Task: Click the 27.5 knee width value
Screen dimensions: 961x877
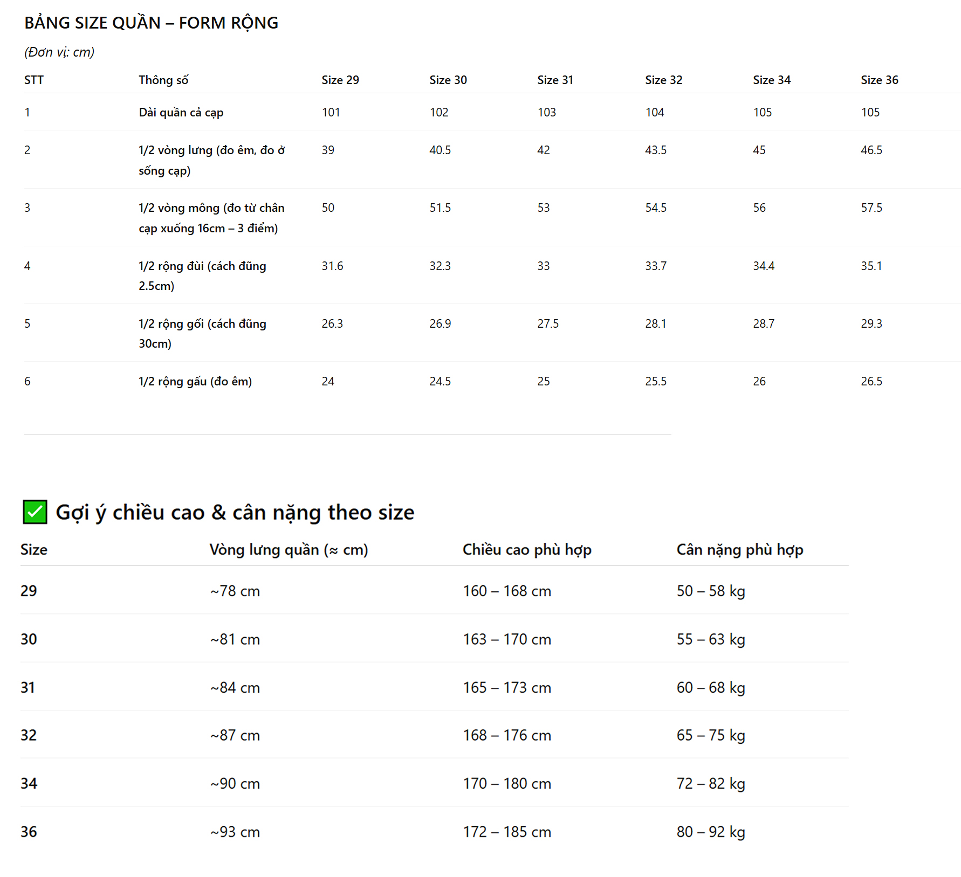Action: [547, 323]
